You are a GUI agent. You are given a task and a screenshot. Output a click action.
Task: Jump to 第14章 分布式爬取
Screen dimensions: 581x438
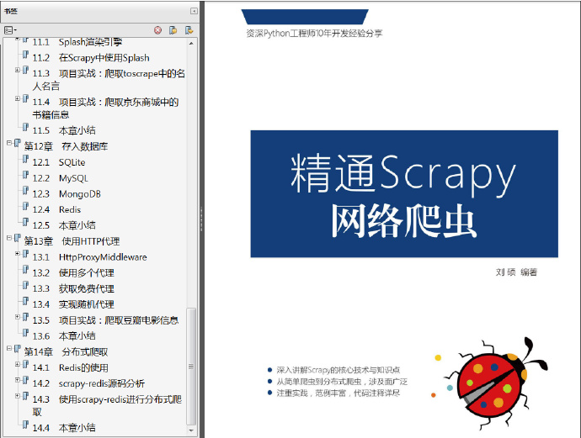tap(66, 351)
